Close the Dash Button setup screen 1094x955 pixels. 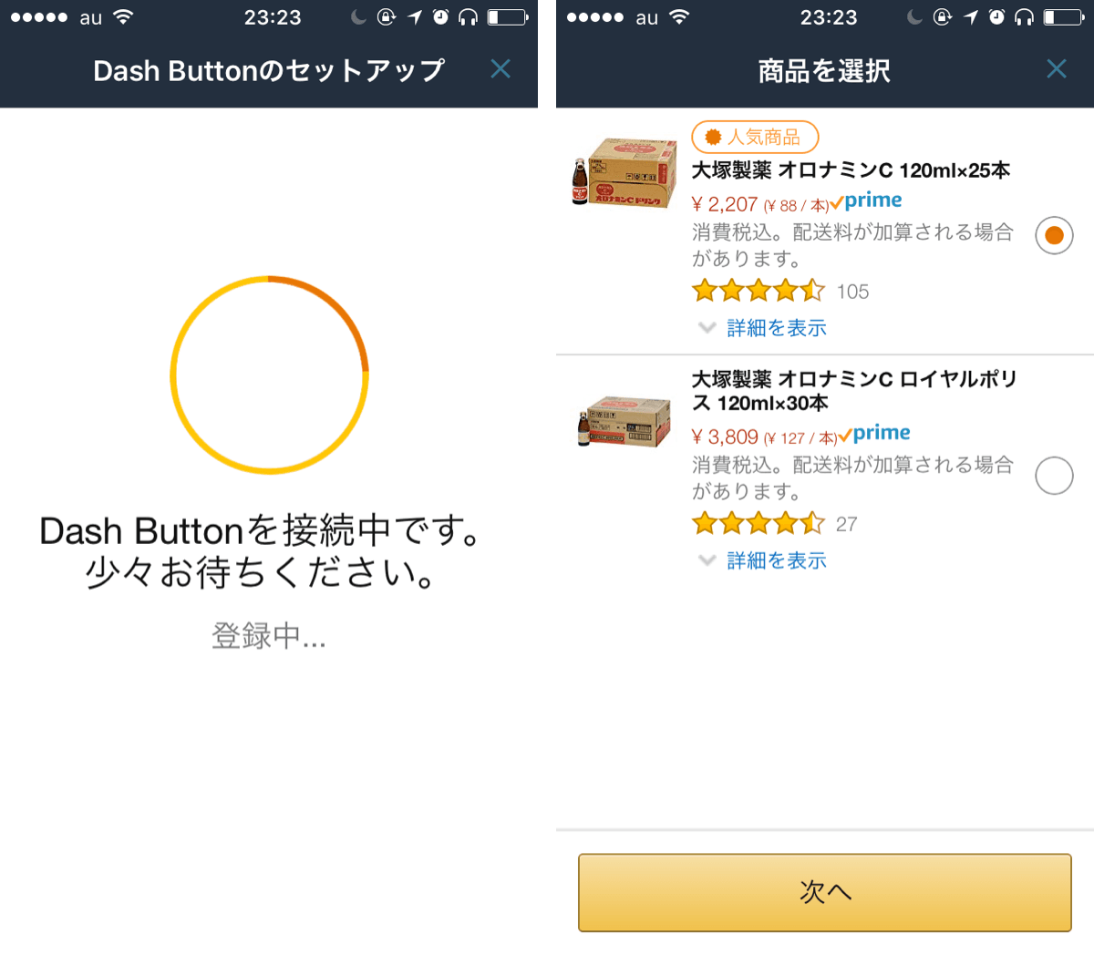coord(501,69)
